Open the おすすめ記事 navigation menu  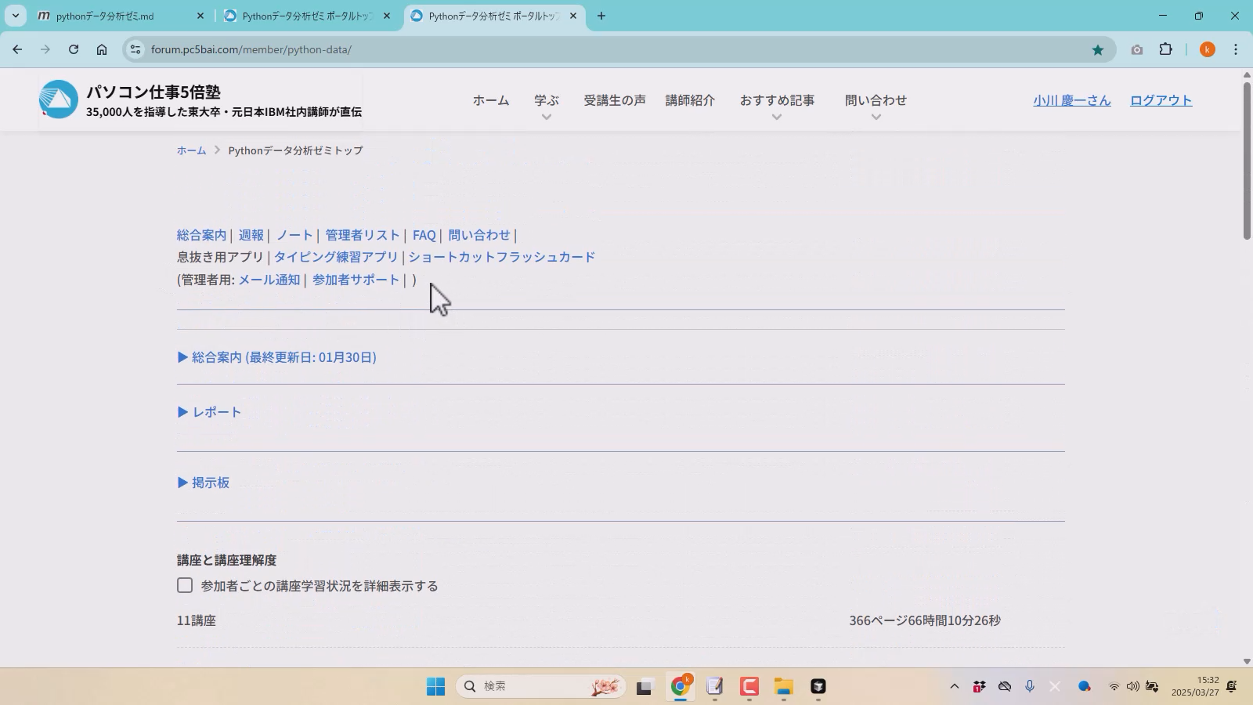(776, 101)
